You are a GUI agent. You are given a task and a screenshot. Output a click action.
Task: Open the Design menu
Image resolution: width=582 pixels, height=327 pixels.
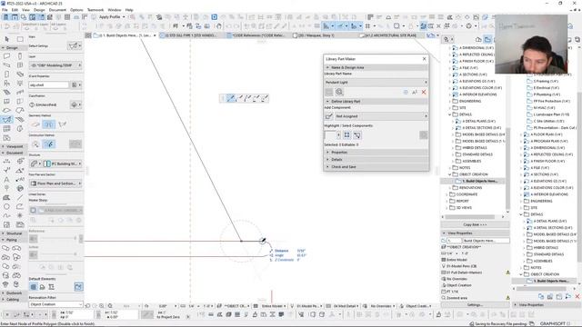click(x=39, y=10)
